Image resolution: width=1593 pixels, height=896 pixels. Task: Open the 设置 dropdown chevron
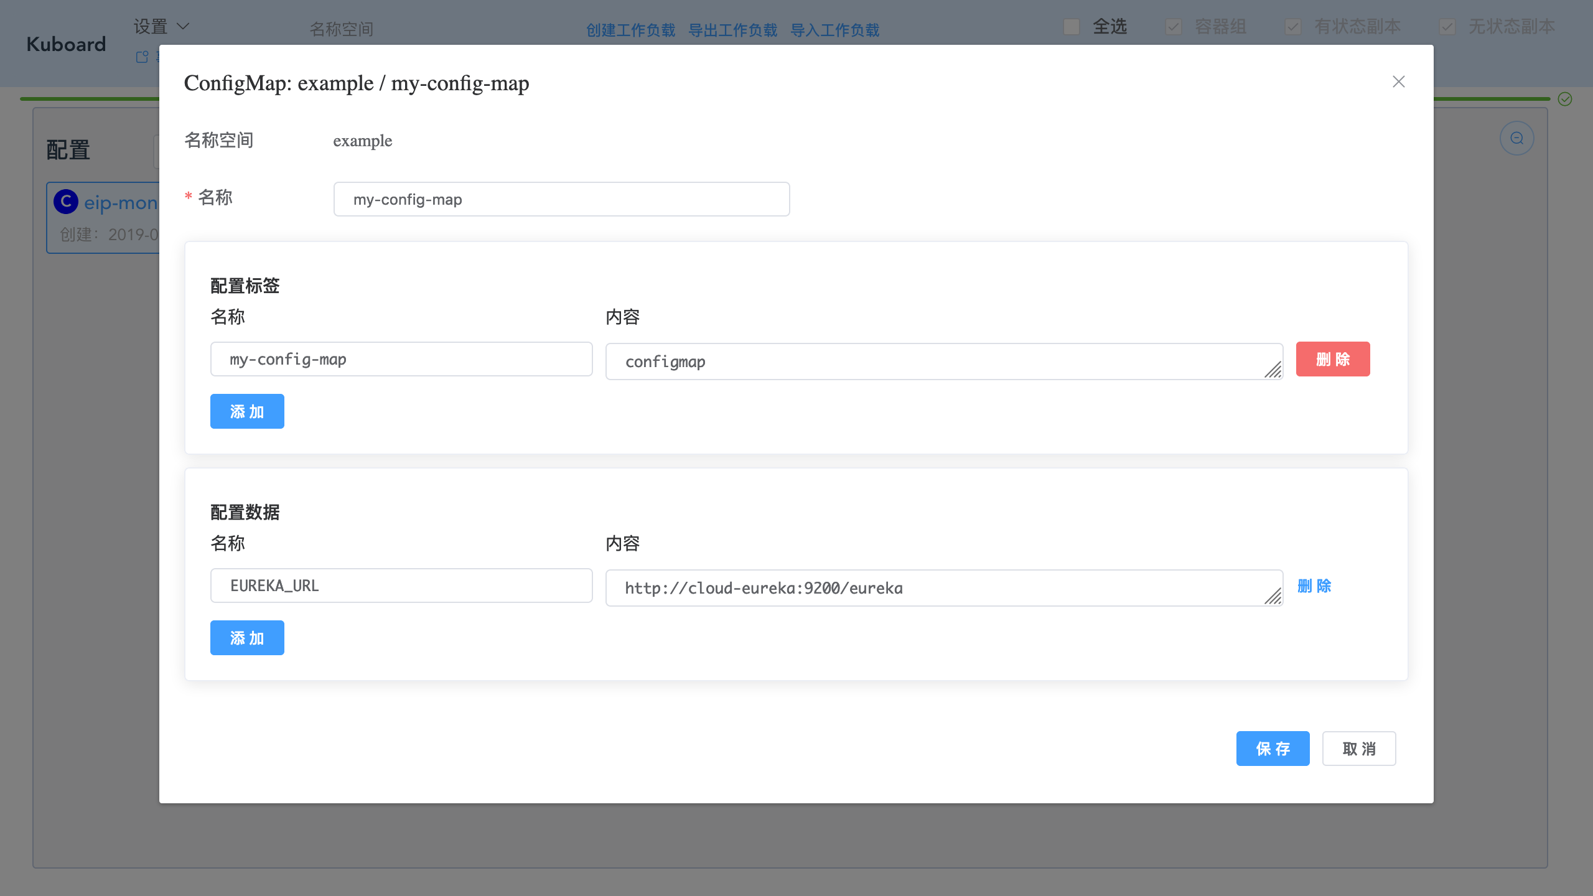point(183,26)
